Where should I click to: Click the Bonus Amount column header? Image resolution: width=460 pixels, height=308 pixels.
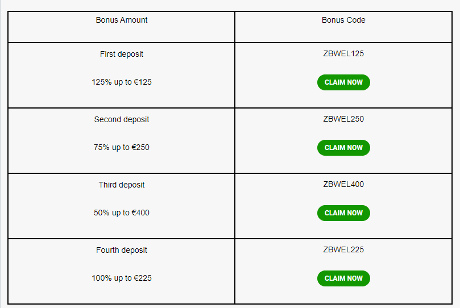(x=122, y=20)
